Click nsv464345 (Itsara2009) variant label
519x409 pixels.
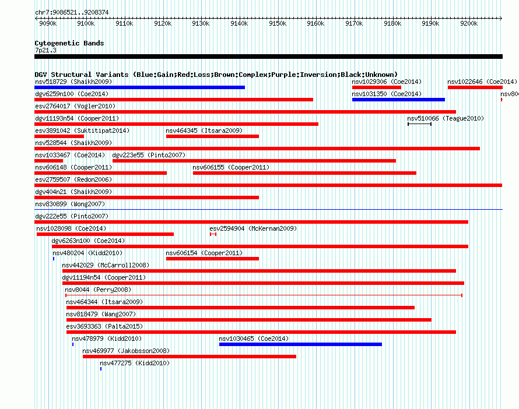click(204, 131)
